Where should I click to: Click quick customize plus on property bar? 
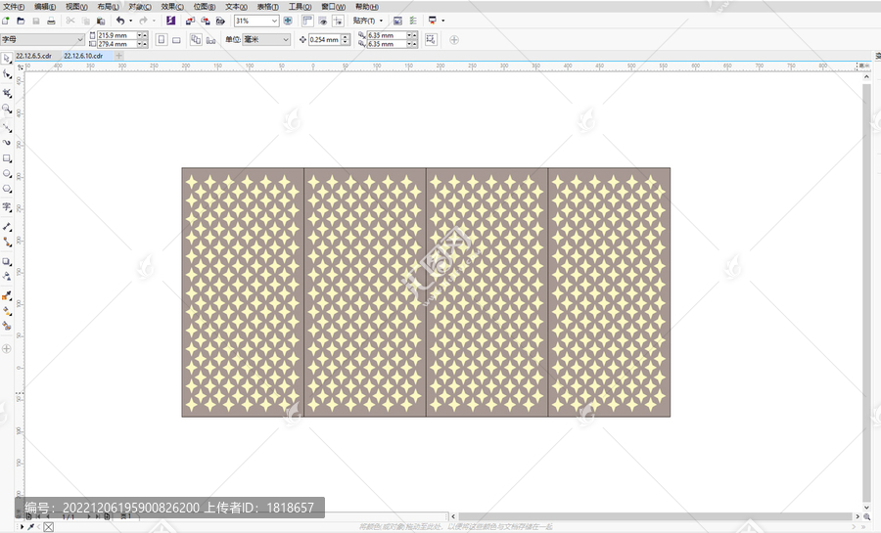click(x=454, y=40)
